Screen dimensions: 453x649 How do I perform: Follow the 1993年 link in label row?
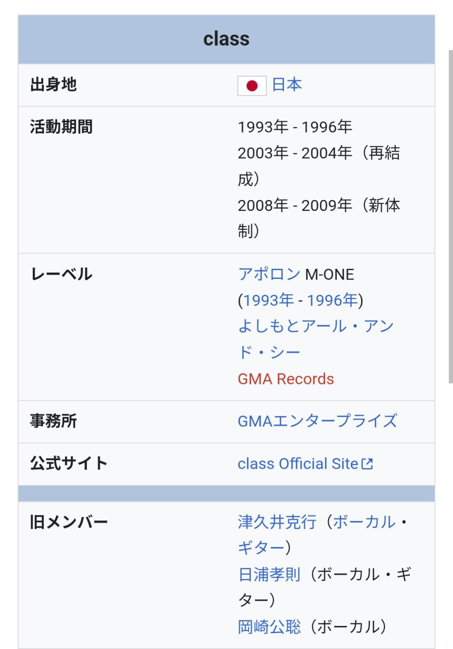tap(268, 300)
